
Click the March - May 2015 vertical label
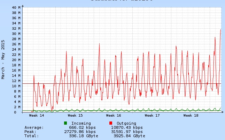(3, 59)
